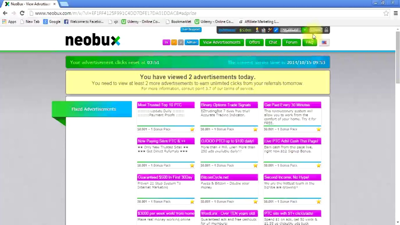
Task: Open the Second Income, No Hype ad
Action: click(292, 177)
